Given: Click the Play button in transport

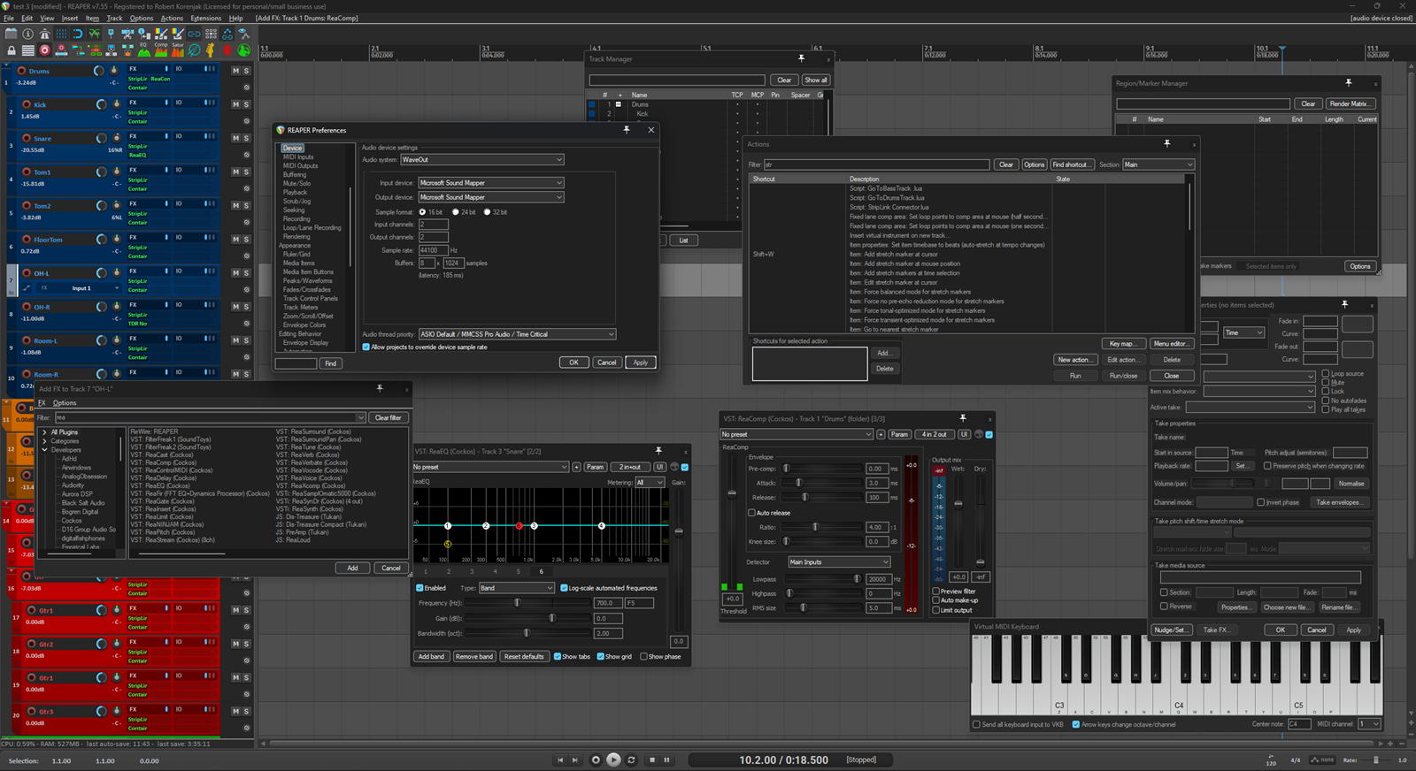Looking at the screenshot, I should tap(613, 760).
